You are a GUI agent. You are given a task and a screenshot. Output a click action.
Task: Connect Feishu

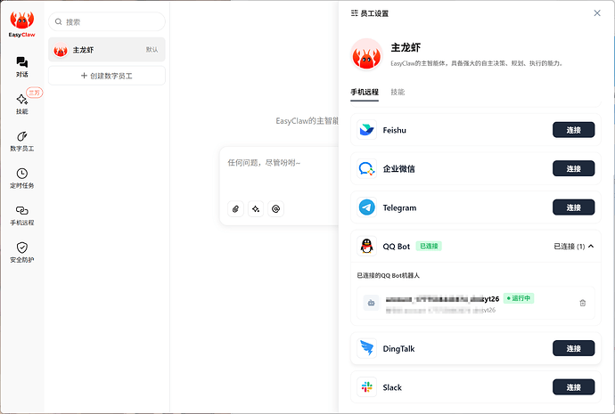coord(573,130)
